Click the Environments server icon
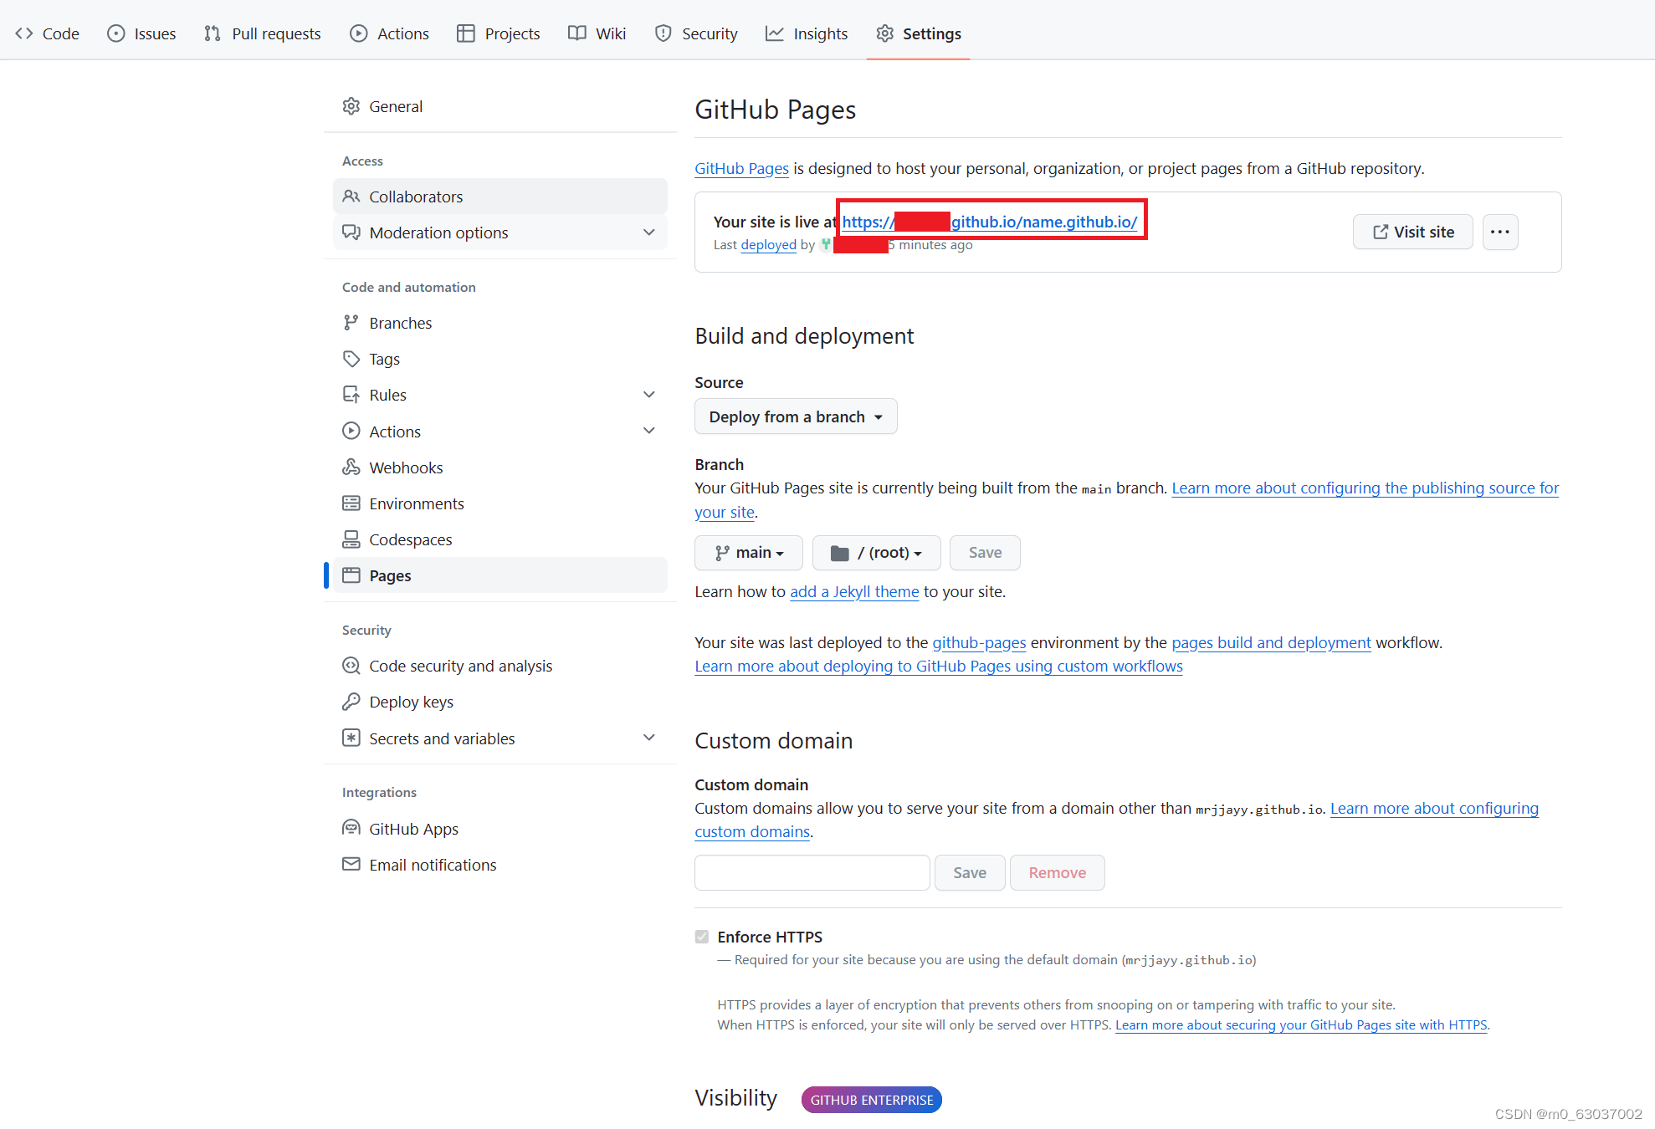This screenshot has width=1655, height=1129. tap(351, 503)
